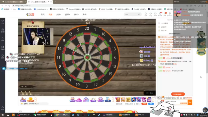This screenshot has height=117, width=208.
Task: Click the ESC 退出 exit button in player
Action: click(x=149, y=93)
